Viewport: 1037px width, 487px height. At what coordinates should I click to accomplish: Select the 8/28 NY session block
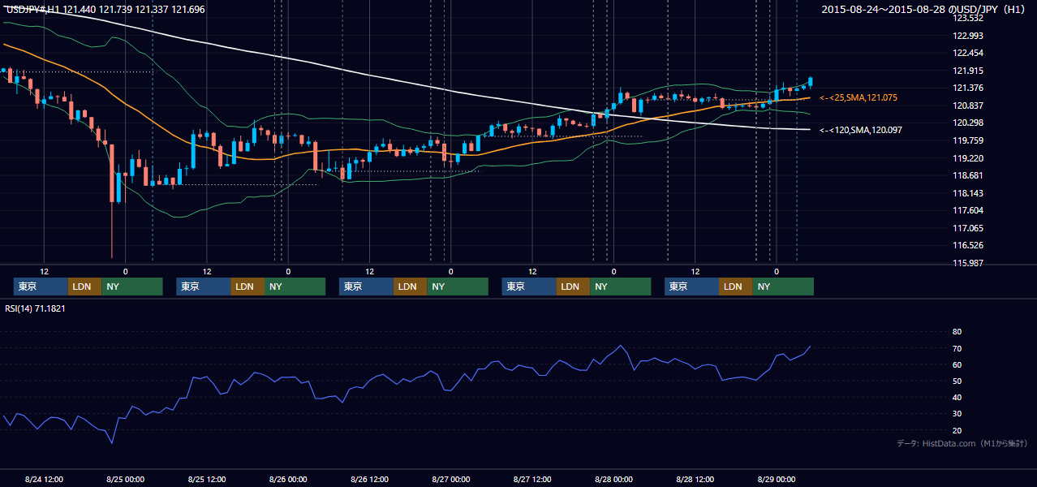pos(783,287)
